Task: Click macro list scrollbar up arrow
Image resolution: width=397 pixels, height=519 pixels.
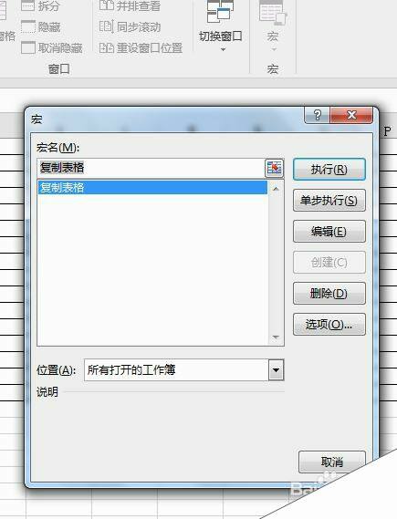Action: (276, 189)
